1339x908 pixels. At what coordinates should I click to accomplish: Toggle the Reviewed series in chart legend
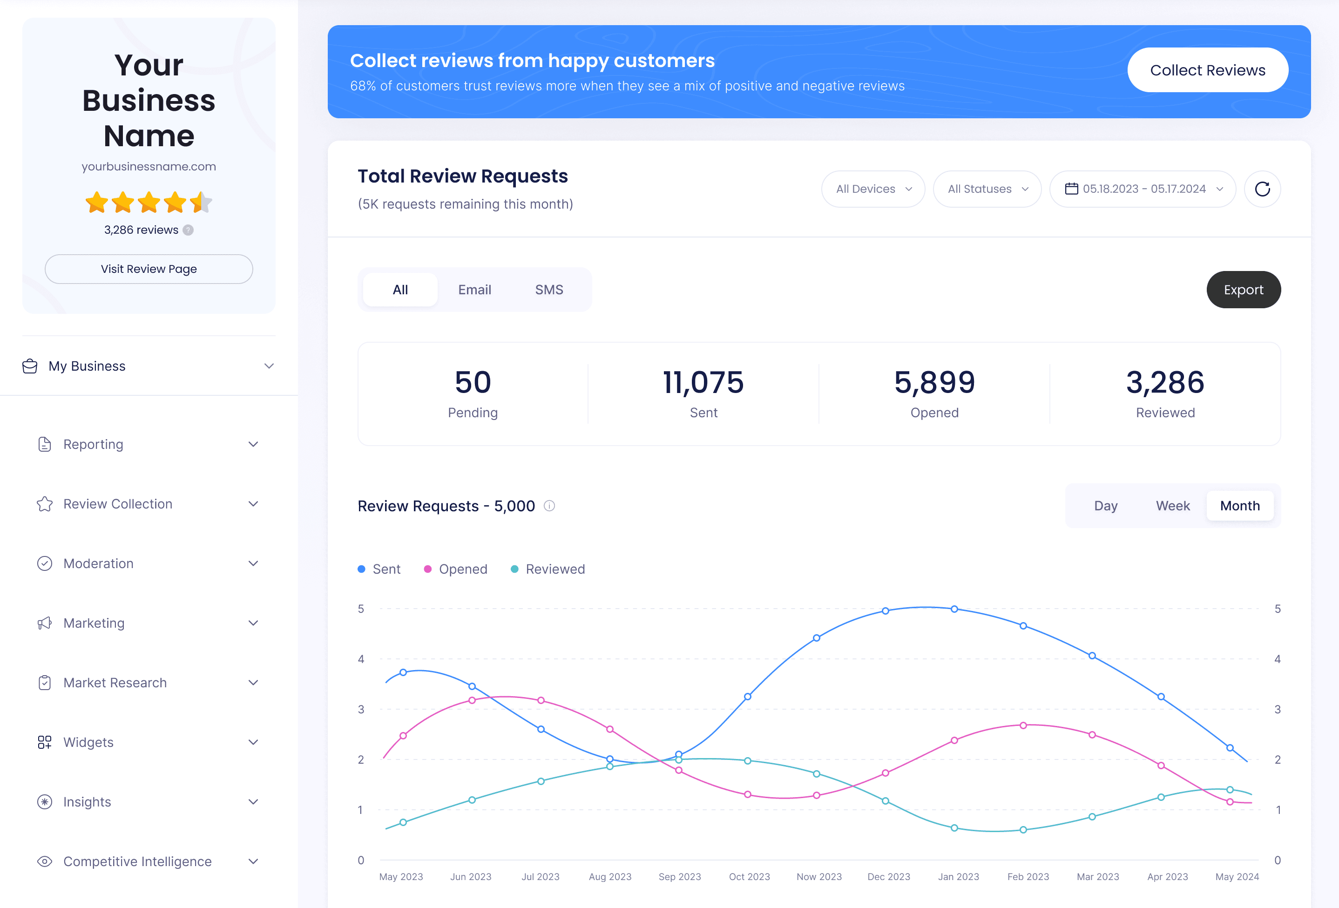(x=548, y=569)
